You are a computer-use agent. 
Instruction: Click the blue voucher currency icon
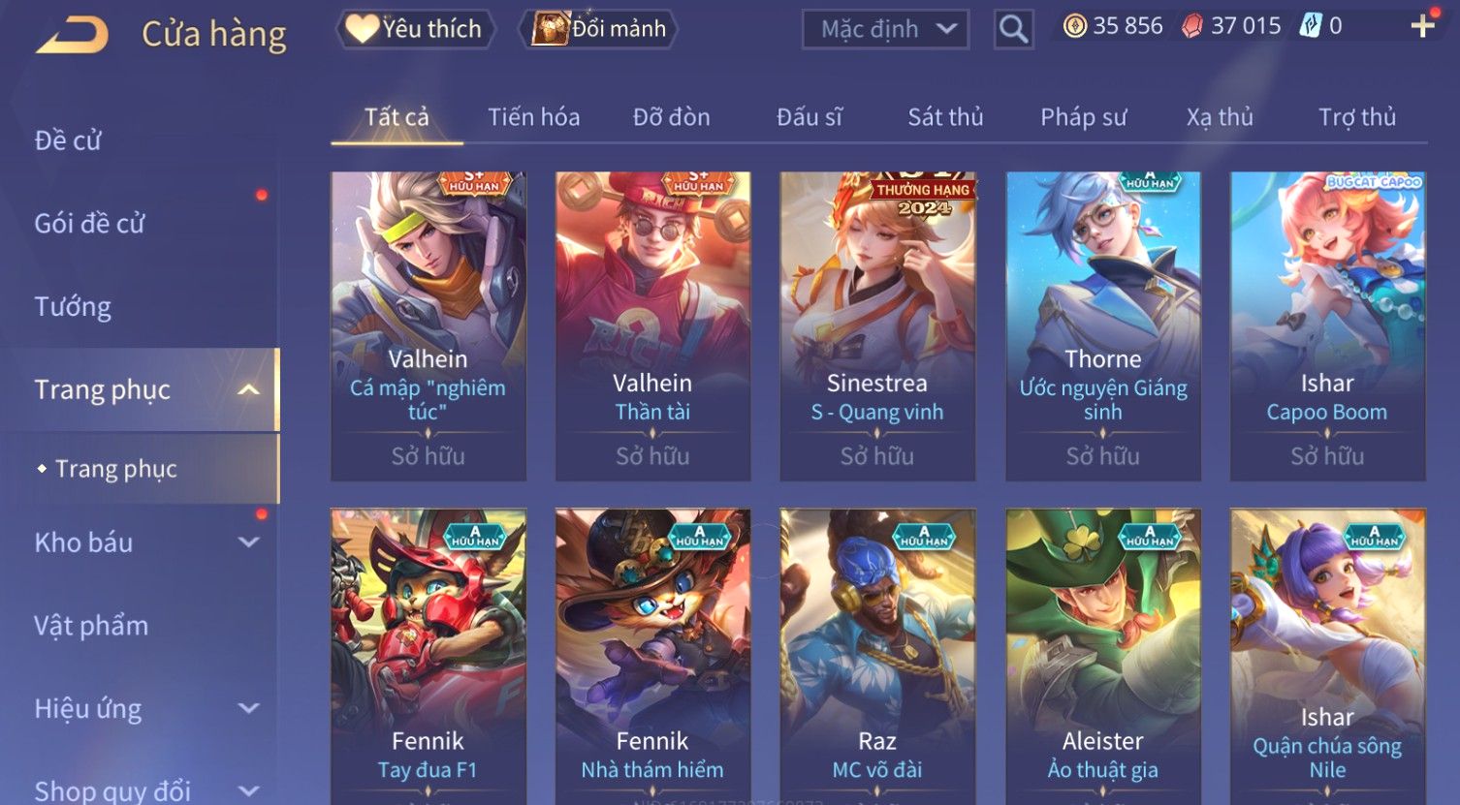tap(1310, 26)
